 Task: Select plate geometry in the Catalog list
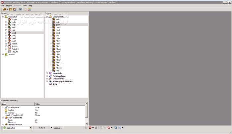(58, 38)
